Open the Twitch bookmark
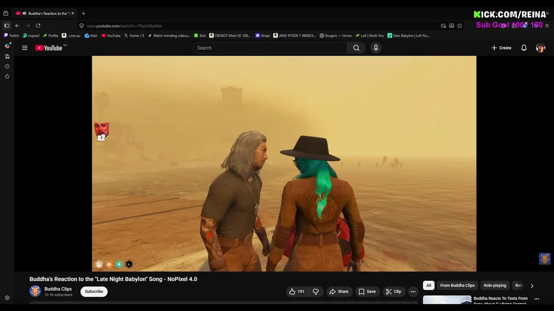554x311 pixels. [x=11, y=35]
